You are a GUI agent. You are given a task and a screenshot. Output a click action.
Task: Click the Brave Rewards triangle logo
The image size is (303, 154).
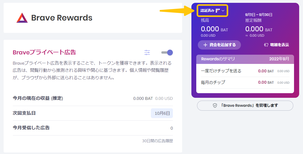[22, 18]
